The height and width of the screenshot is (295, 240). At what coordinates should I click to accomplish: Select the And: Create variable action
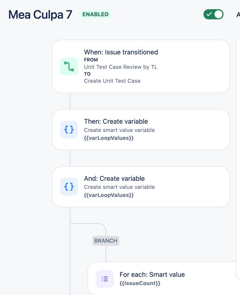coord(141,187)
